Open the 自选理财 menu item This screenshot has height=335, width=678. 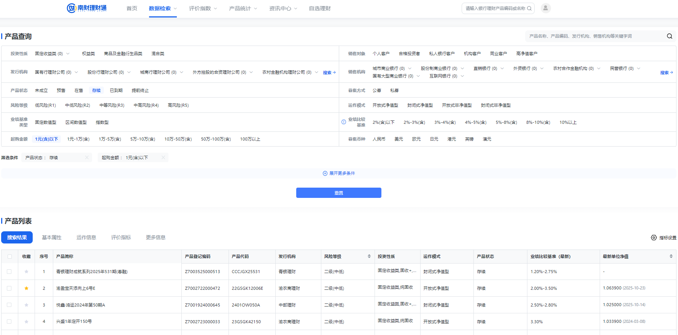[x=319, y=8]
